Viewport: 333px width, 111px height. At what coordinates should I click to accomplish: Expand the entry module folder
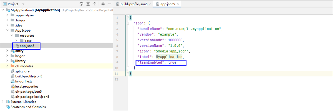coord(7,51)
